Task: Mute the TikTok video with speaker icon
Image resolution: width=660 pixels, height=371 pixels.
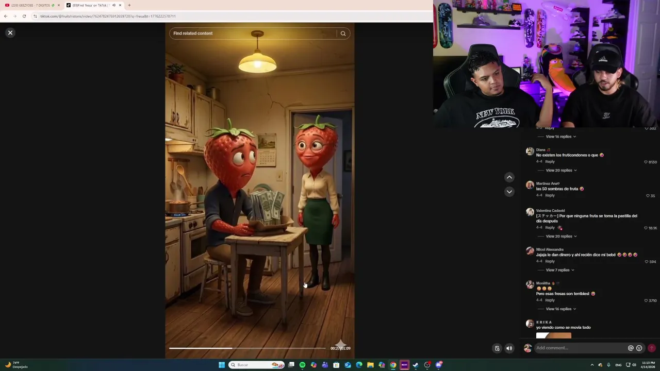Action: pos(509,348)
